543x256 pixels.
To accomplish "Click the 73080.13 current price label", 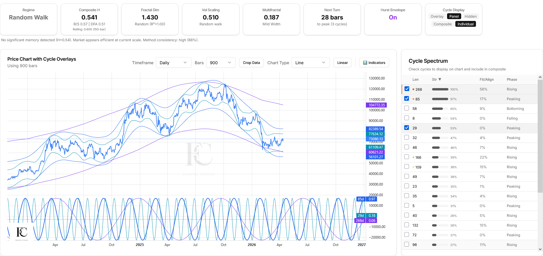I will pos(376,139).
